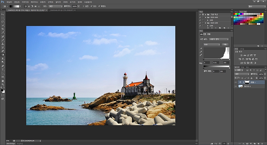The height and width of the screenshot is (145, 267).
Task: Hide the 레벨 1 layer
Action: (x=236, y=82)
